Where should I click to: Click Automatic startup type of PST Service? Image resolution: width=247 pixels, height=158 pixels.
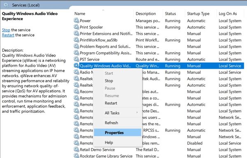pos(196,60)
